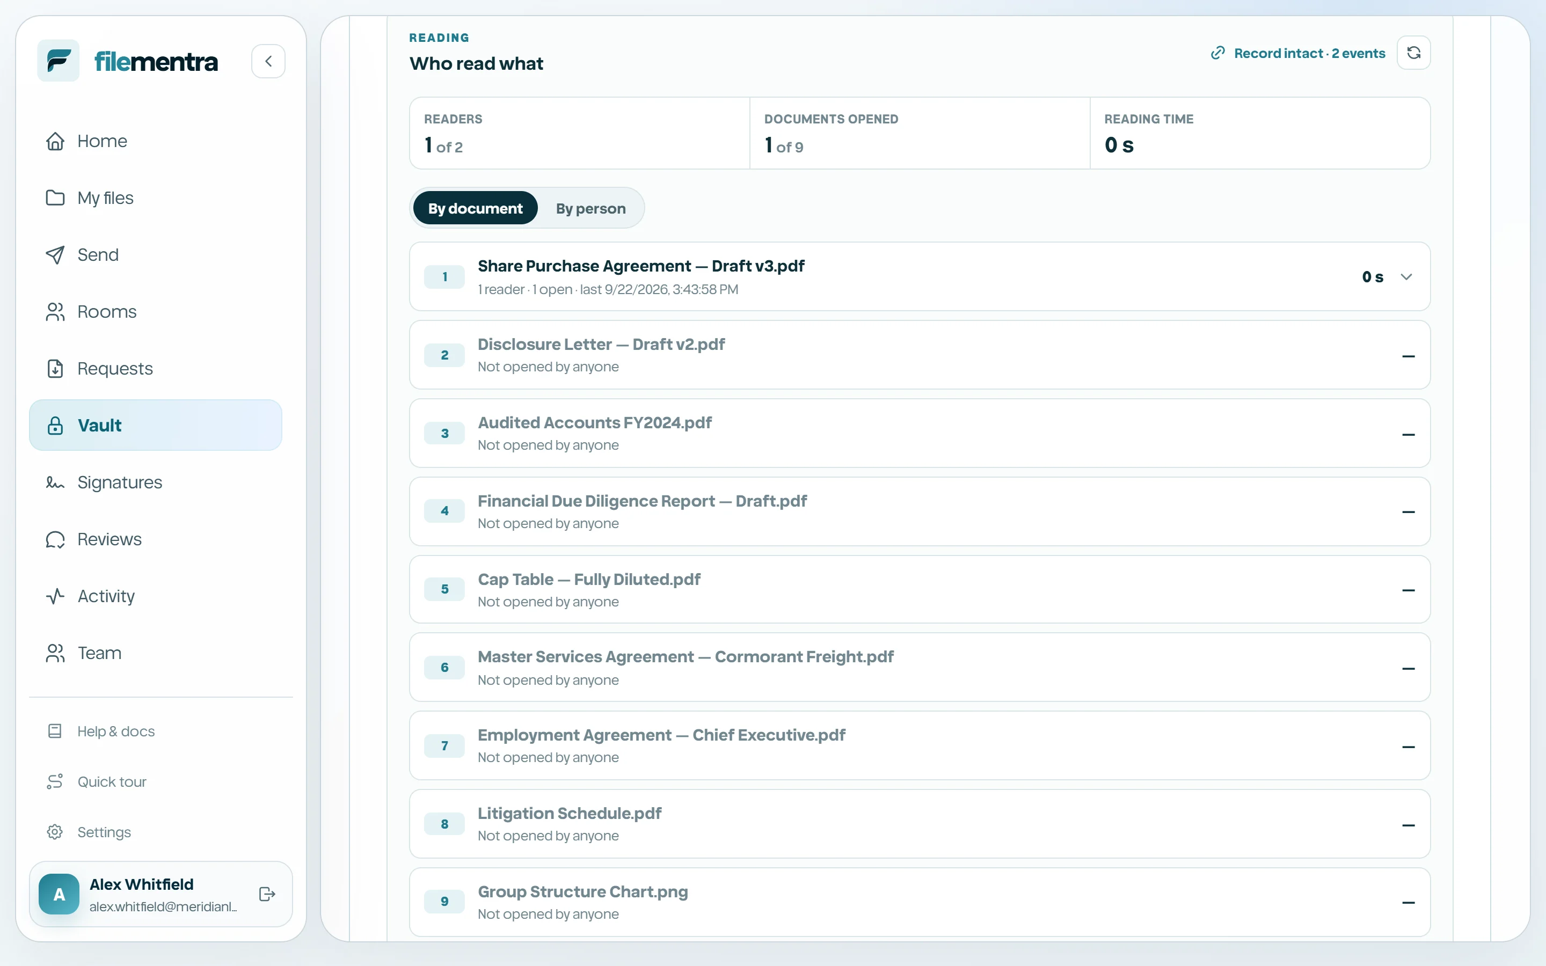Open Help & docs link

click(115, 731)
